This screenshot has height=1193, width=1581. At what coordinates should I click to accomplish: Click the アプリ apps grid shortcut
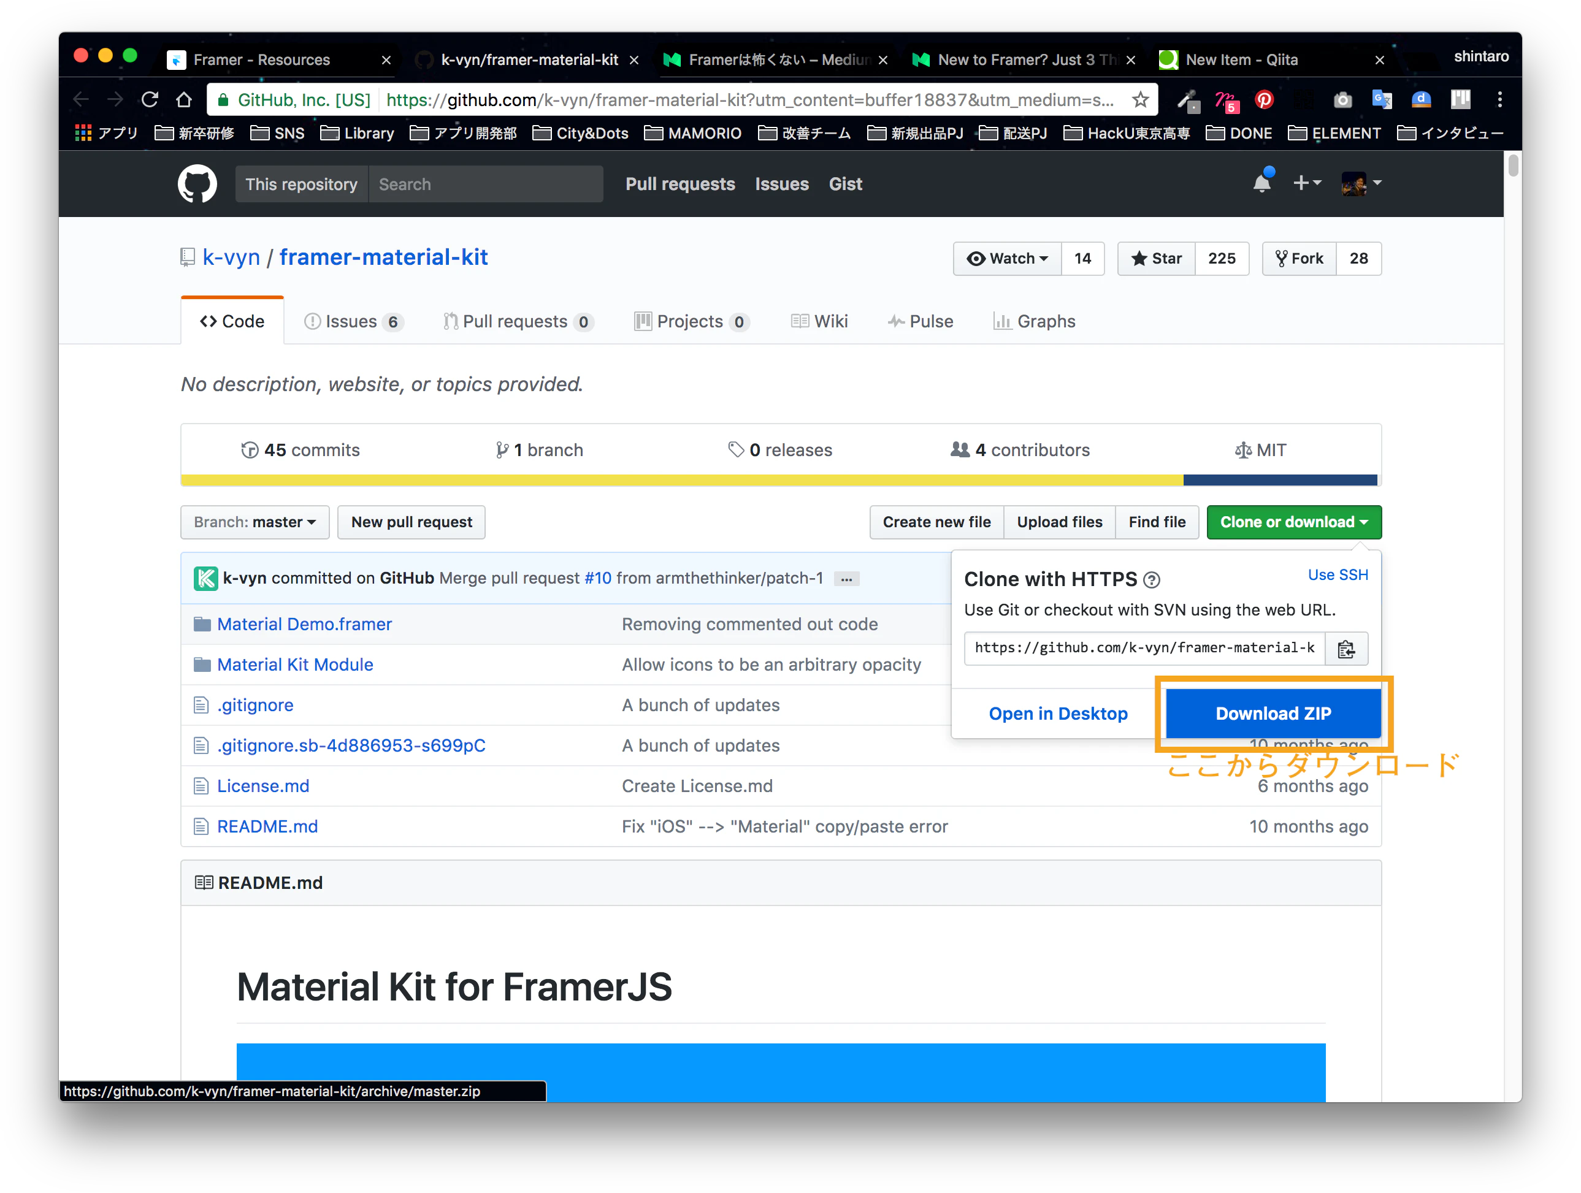(x=107, y=134)
